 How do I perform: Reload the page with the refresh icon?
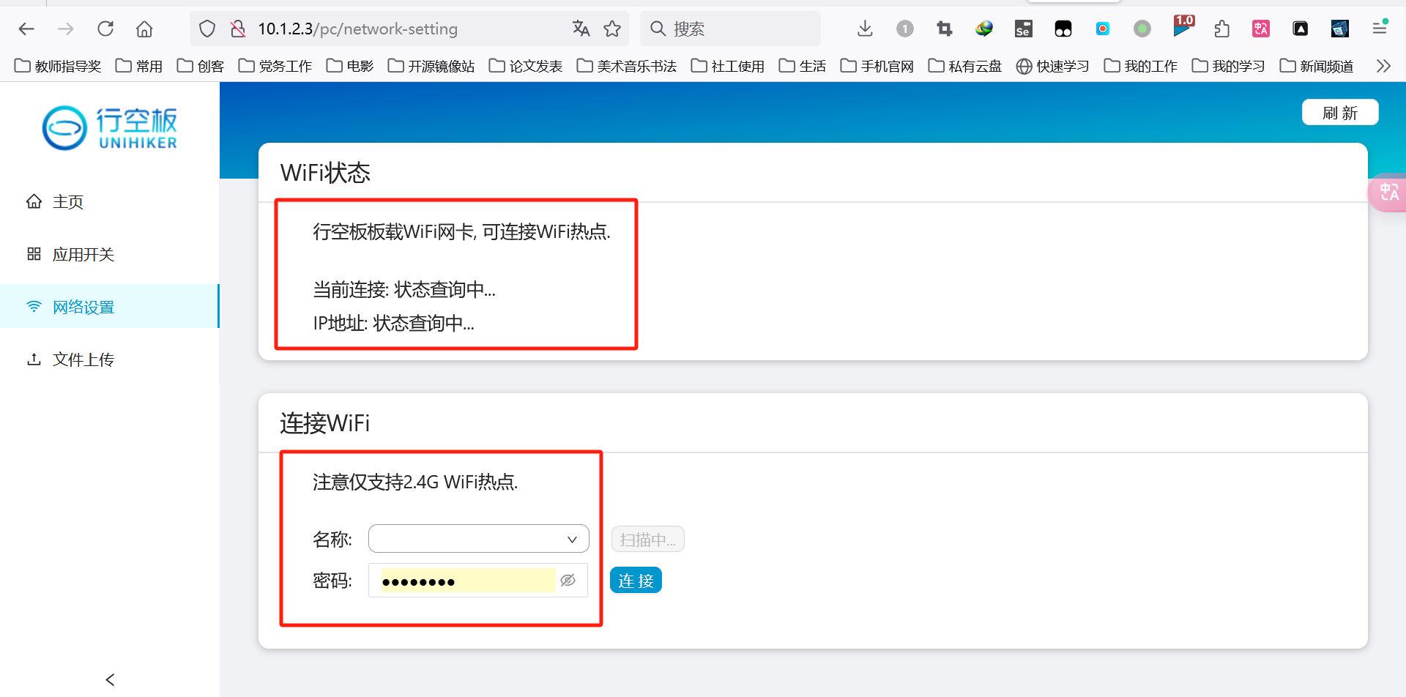pyautogui.click(x=105, y=29)
